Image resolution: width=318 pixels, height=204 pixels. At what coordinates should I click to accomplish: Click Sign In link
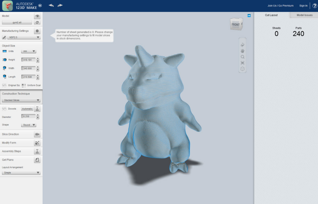303,6
